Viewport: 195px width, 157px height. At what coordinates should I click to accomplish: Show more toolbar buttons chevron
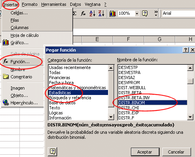(x=156, y=13)
